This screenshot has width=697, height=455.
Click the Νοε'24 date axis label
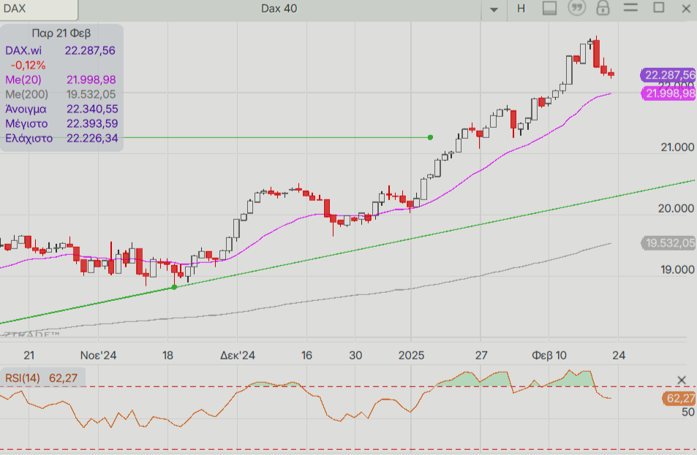tap(98, 356)
